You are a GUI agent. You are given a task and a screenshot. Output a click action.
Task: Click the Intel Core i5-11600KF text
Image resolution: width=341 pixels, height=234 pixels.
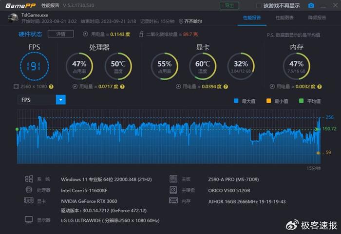pyautogui.click(x=84, y=191)
